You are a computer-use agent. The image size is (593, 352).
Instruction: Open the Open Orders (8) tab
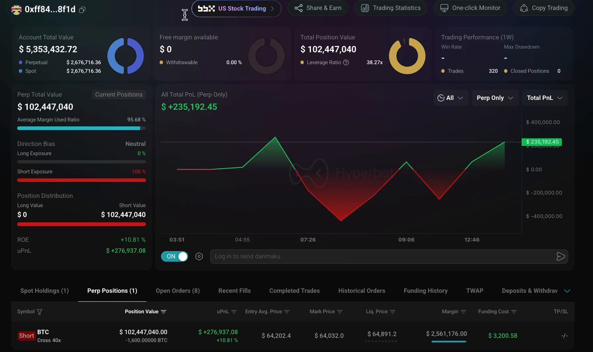178,291
